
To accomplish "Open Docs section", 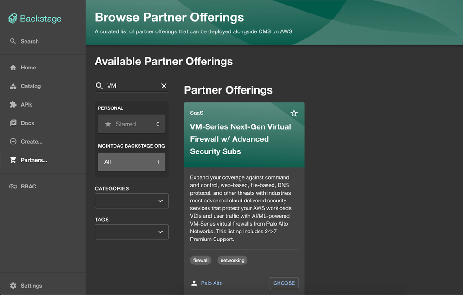I will pos(43,123).
